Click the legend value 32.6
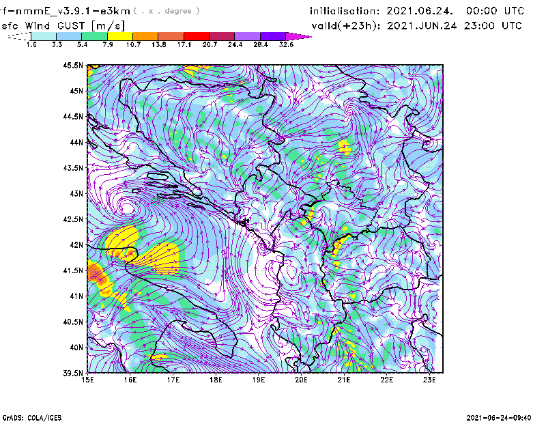 [x=286, y=44]
